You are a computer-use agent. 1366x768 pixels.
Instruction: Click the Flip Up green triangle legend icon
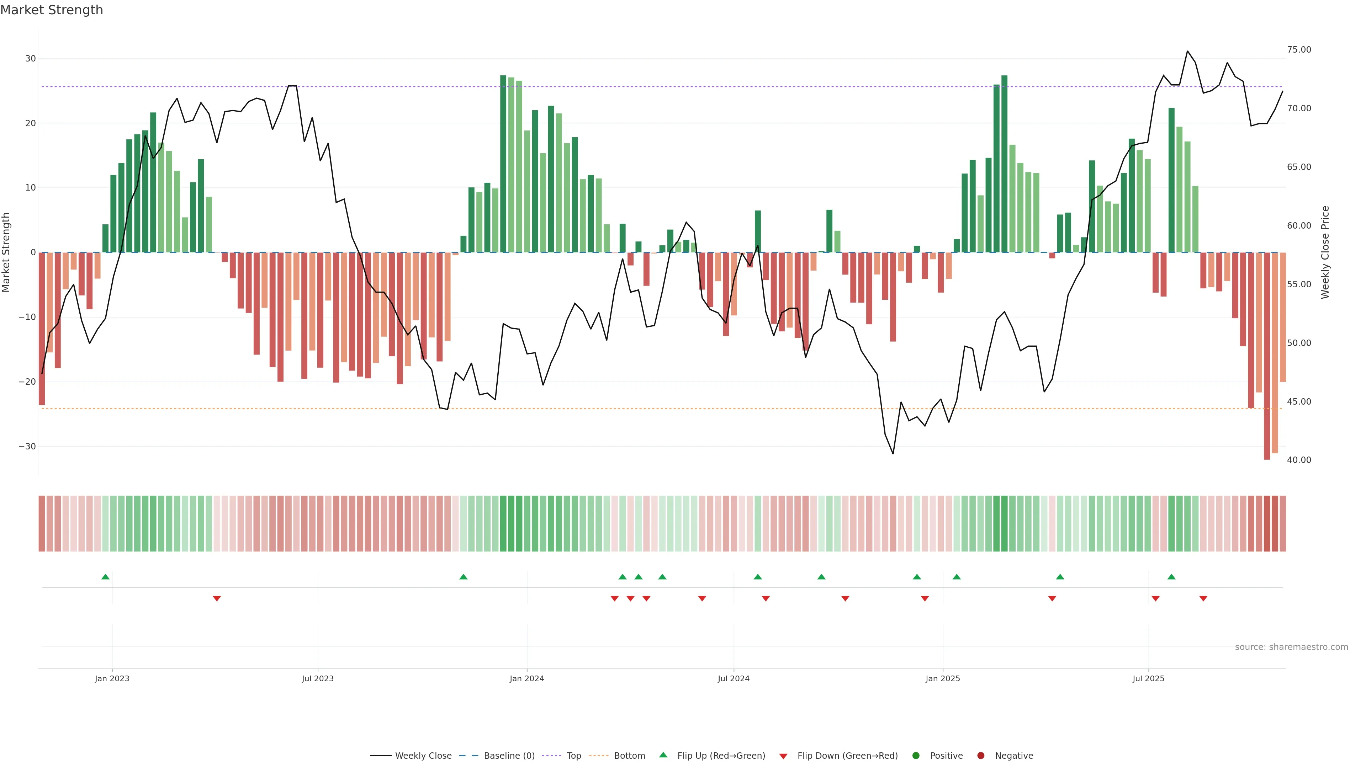[663, 755]
